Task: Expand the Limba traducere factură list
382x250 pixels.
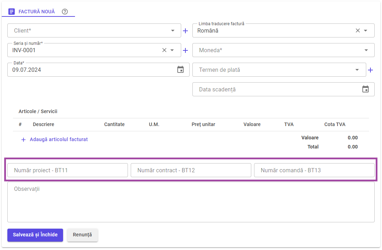Action: point(366,30)
